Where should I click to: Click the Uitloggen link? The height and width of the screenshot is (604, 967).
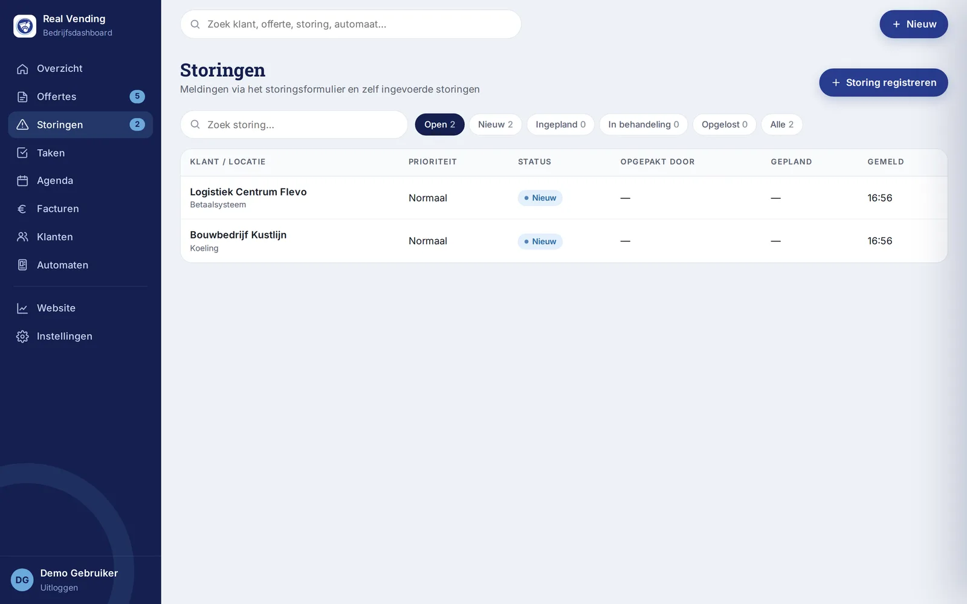(x=59, y=588)
